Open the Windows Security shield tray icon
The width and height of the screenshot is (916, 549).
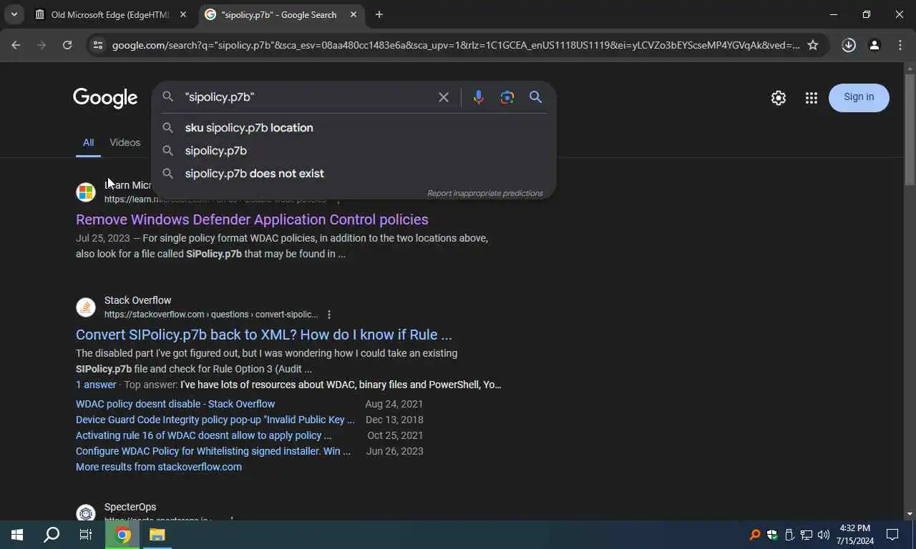[x=772, y=535]
